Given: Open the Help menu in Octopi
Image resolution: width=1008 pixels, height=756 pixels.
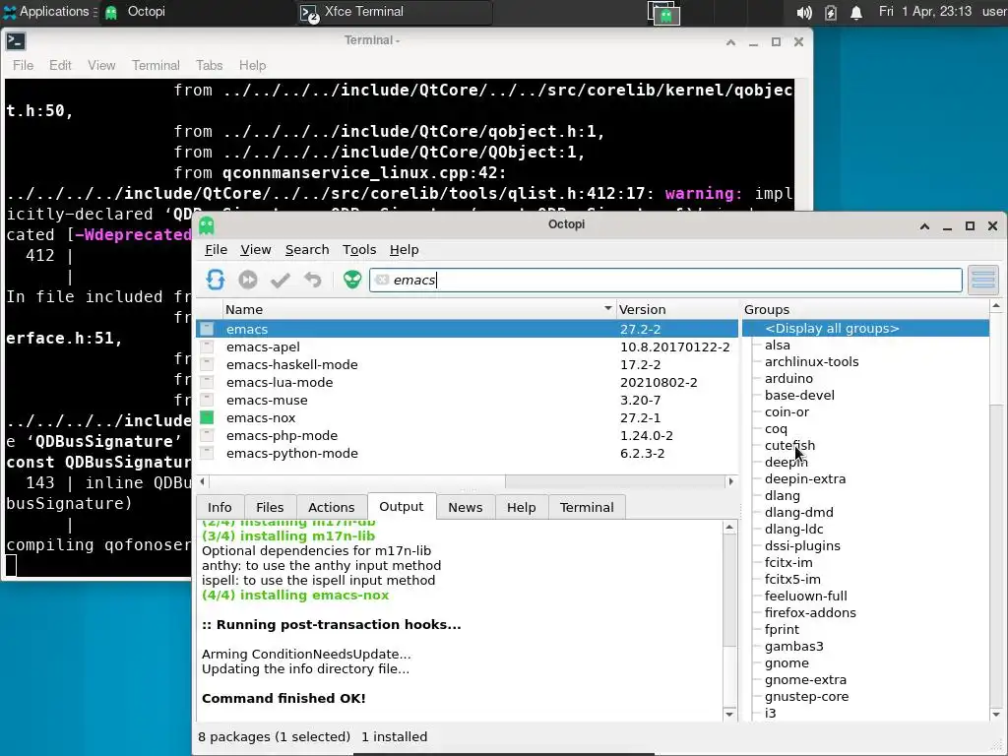Looking at the screenshot, I should click(x=404, y=249).
